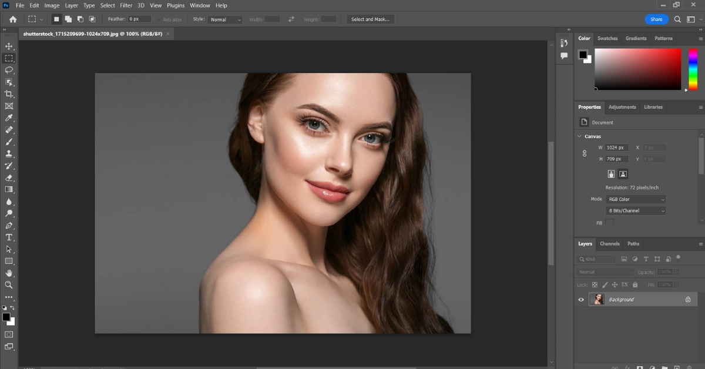Select the Object Selection tool

pos(9,82)
